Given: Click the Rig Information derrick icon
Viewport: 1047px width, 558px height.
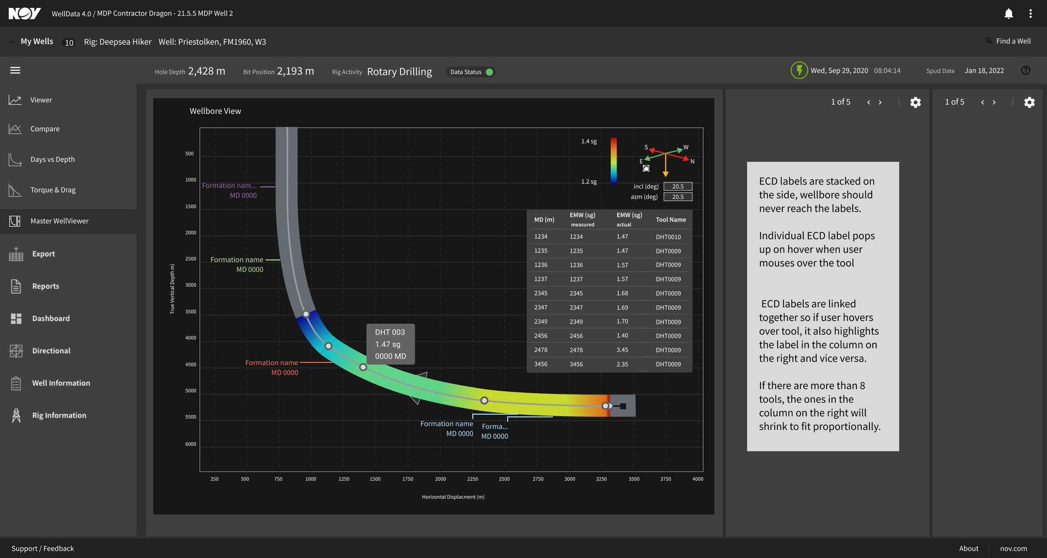Looking at the screenshot, I should point(16,415).
